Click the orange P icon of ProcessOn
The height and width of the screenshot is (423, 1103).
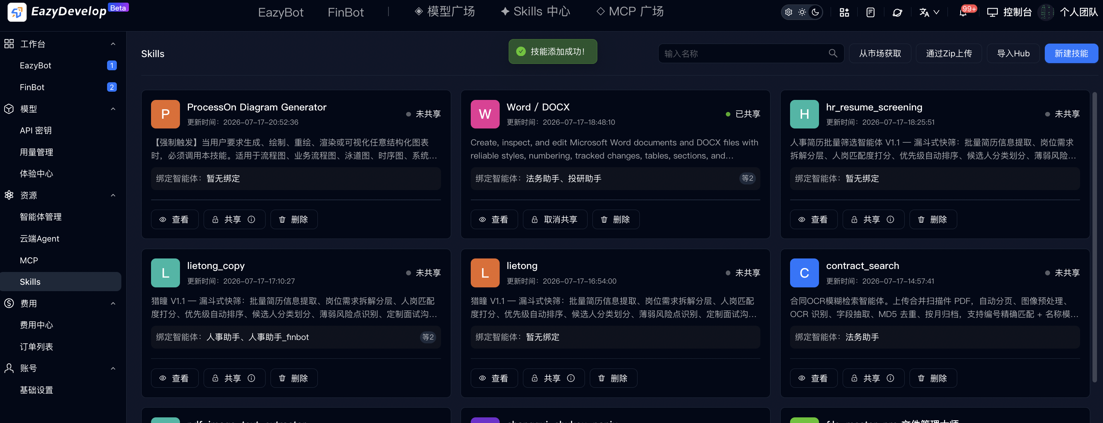[165, 114]
